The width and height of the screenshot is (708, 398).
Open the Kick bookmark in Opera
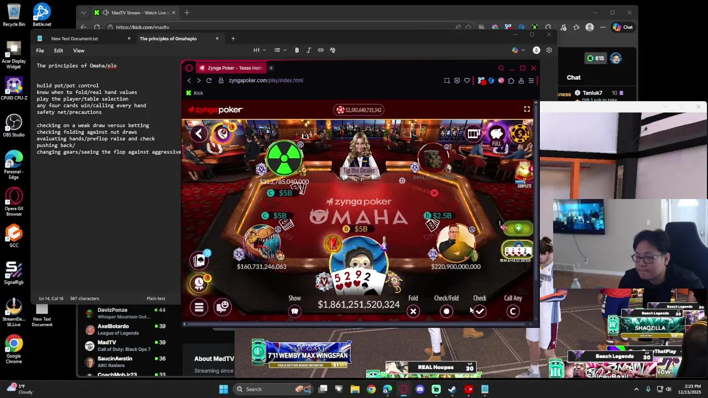click(195, 93)
